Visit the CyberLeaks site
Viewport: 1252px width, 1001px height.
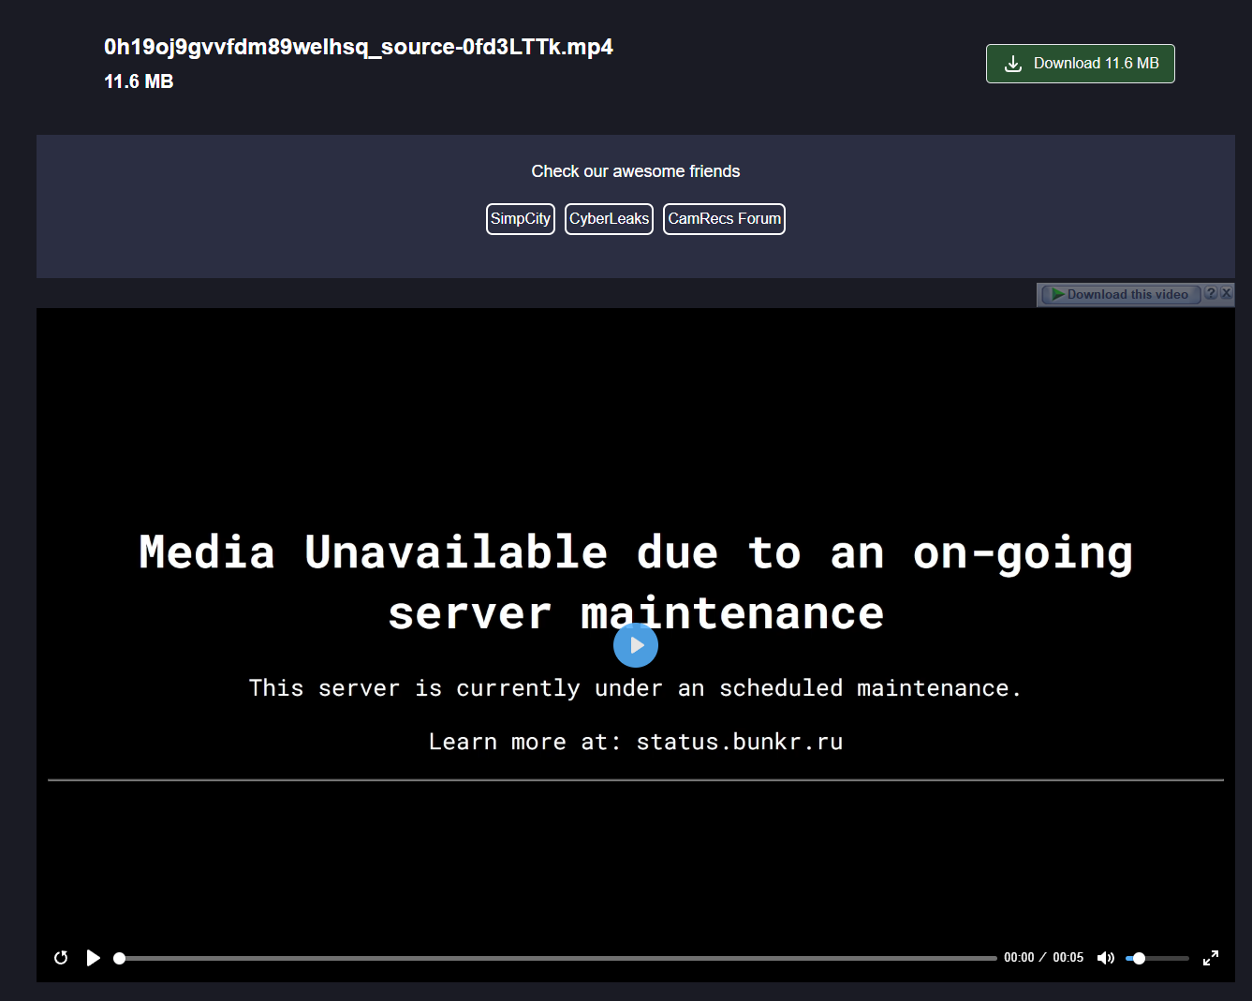pyautogui.click(x=609, y=218)
